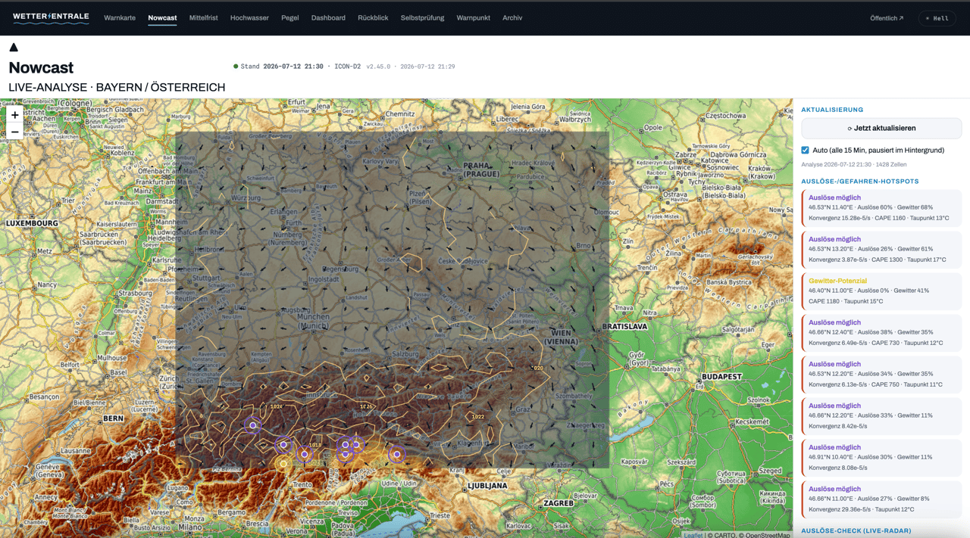Open the Selbstprüfung menu item

422,17
